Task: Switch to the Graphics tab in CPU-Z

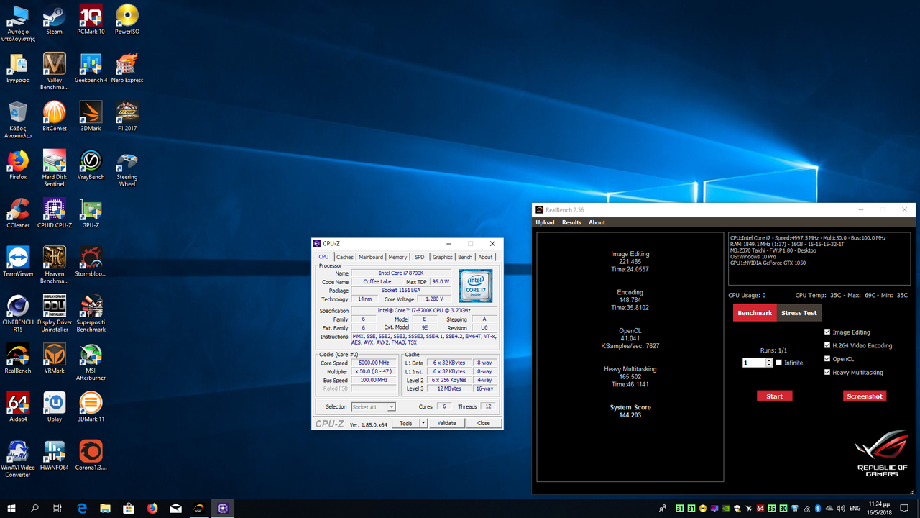Action: (443, 257)
